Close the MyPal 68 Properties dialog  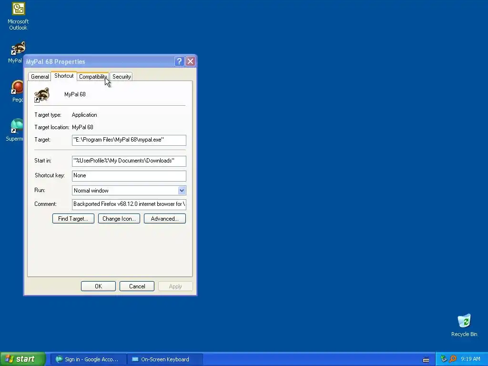coord(190,61)
